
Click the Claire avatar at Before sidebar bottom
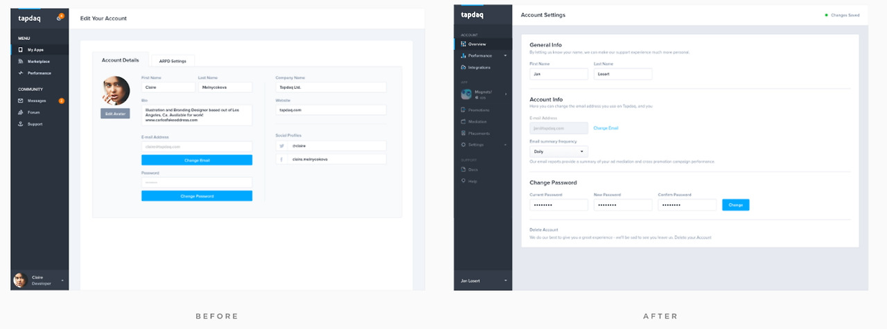(x=19, y=280)
